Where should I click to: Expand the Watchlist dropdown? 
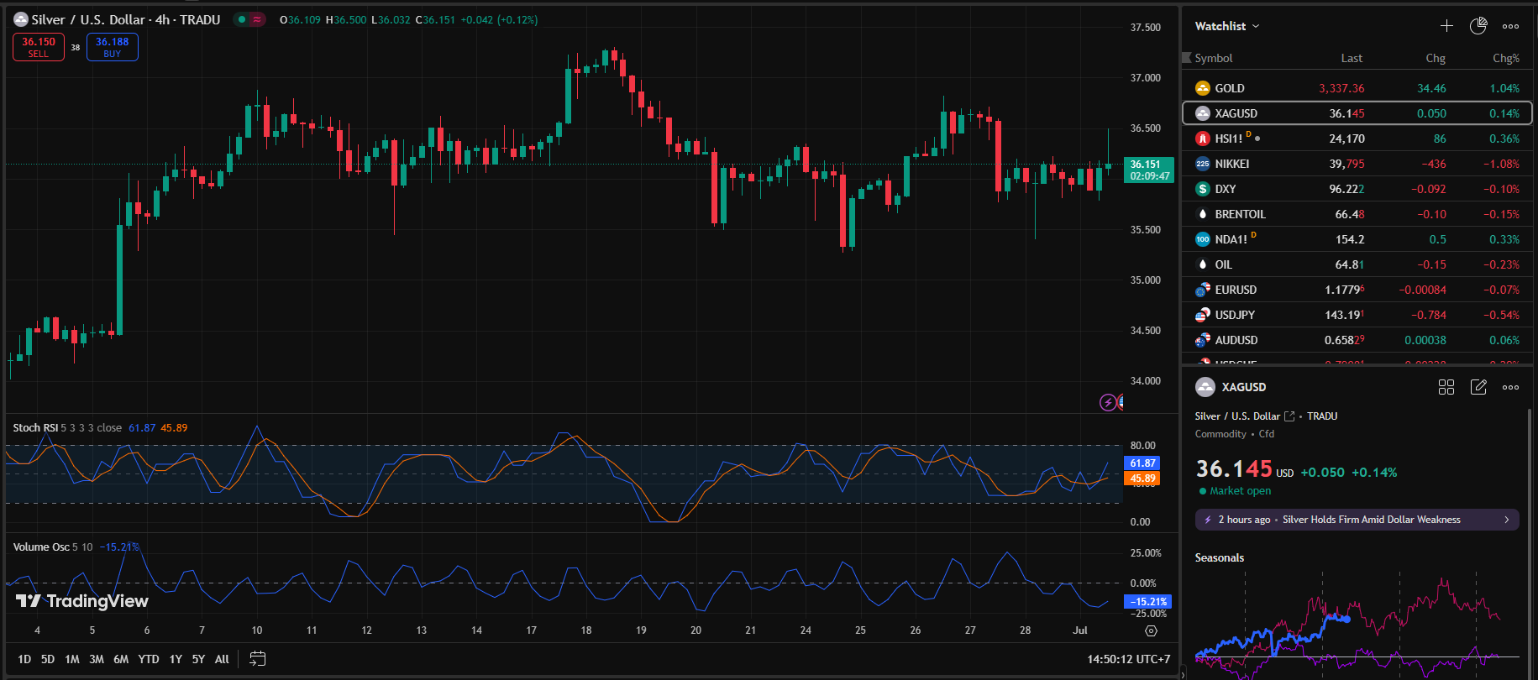(1227, 26)
